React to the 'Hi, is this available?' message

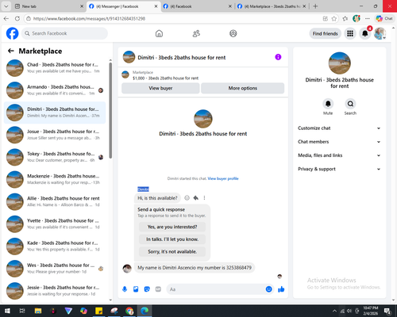187,198
